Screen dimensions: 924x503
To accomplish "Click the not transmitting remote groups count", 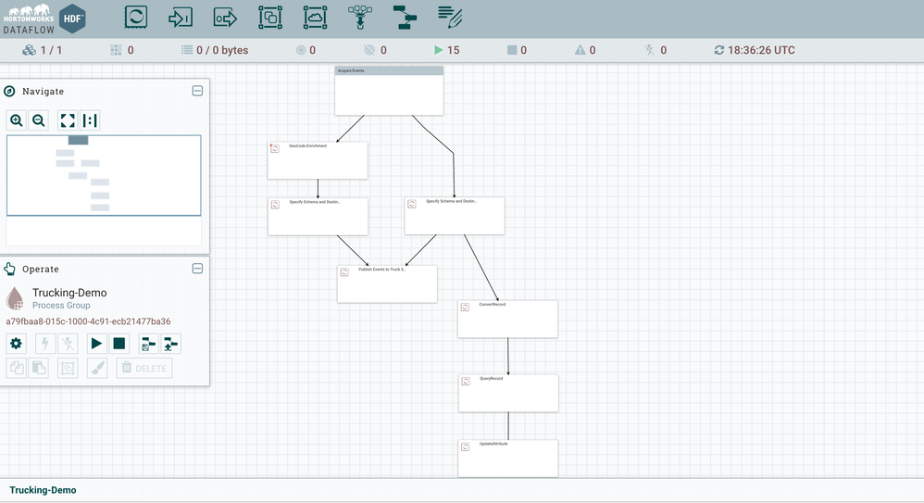I will tap(376, 50).
